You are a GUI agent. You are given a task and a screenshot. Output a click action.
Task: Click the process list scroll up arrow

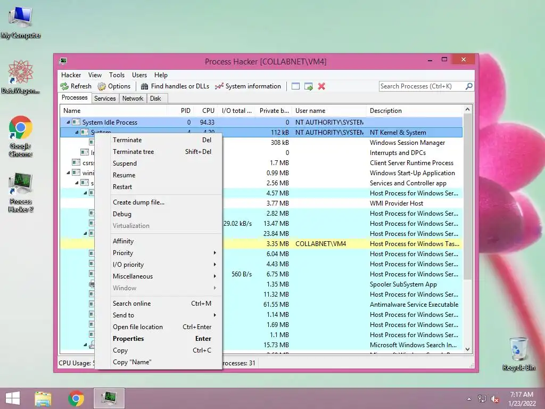pyautogui.click(x=467, y=109)
